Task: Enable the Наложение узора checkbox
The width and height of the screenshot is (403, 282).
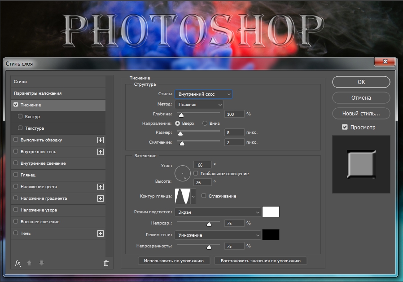Action: [16, 210]
